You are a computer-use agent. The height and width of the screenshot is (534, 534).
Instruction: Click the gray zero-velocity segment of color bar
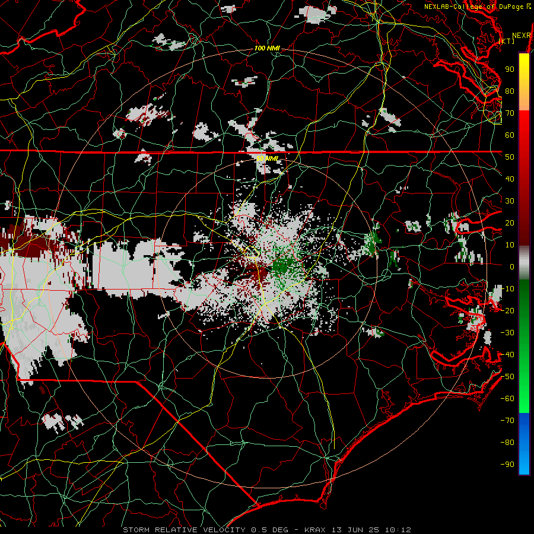[524, 263]
